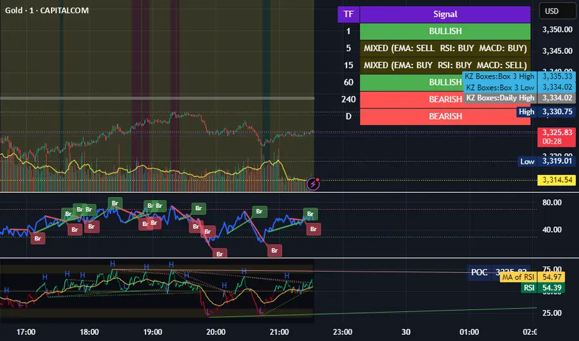The width and height of the screenshot is (579, 341).
Task: Click the MIXED signal for timeframe 5
Action: 445,48
